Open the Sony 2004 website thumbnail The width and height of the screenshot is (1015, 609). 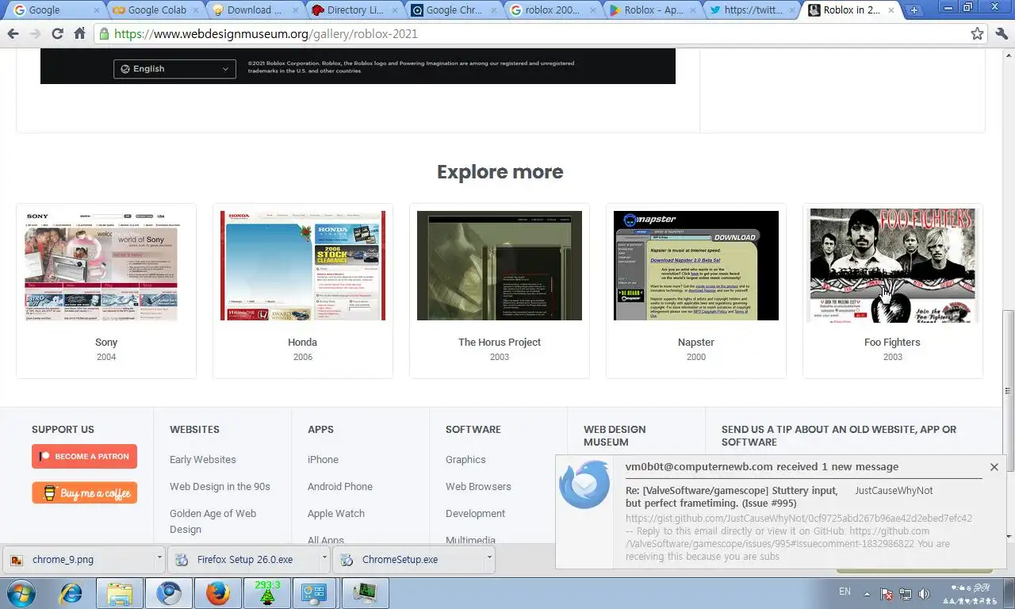tap(106, 266)
